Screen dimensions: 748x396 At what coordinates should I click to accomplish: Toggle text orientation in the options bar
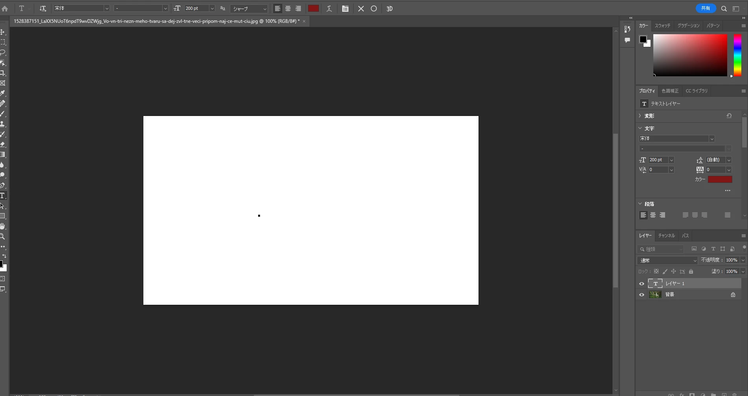pos(43,9)
